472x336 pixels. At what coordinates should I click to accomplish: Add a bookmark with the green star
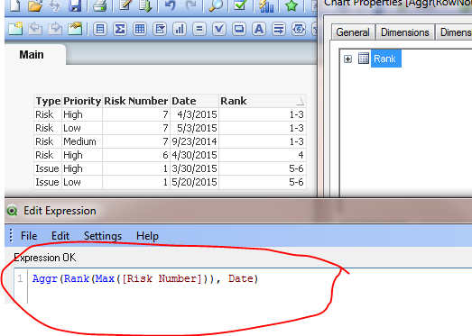(x=292, y=5)
